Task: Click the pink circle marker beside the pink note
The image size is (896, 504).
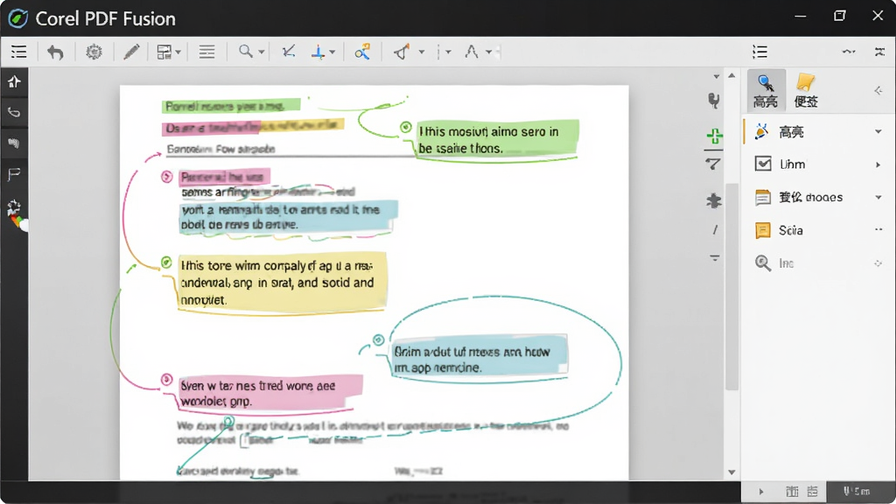Action: [x=166, y=380]
